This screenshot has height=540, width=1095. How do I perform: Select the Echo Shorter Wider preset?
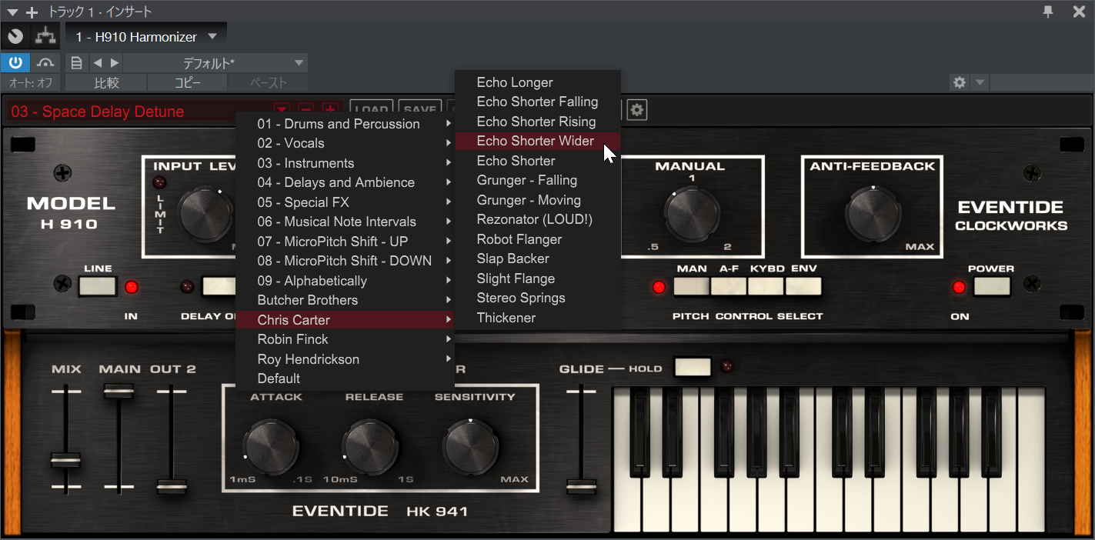538,141
